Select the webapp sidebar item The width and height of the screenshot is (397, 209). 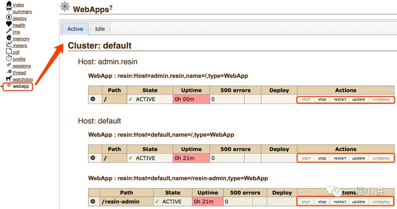21,86
